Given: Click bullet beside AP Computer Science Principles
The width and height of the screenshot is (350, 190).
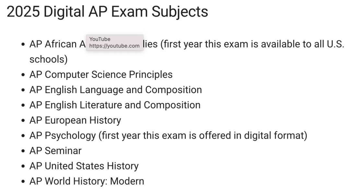Looking at the screenshot, I should point(23,75).
